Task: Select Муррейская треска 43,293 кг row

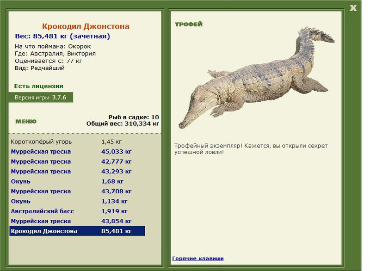Action: pos(77,172)
